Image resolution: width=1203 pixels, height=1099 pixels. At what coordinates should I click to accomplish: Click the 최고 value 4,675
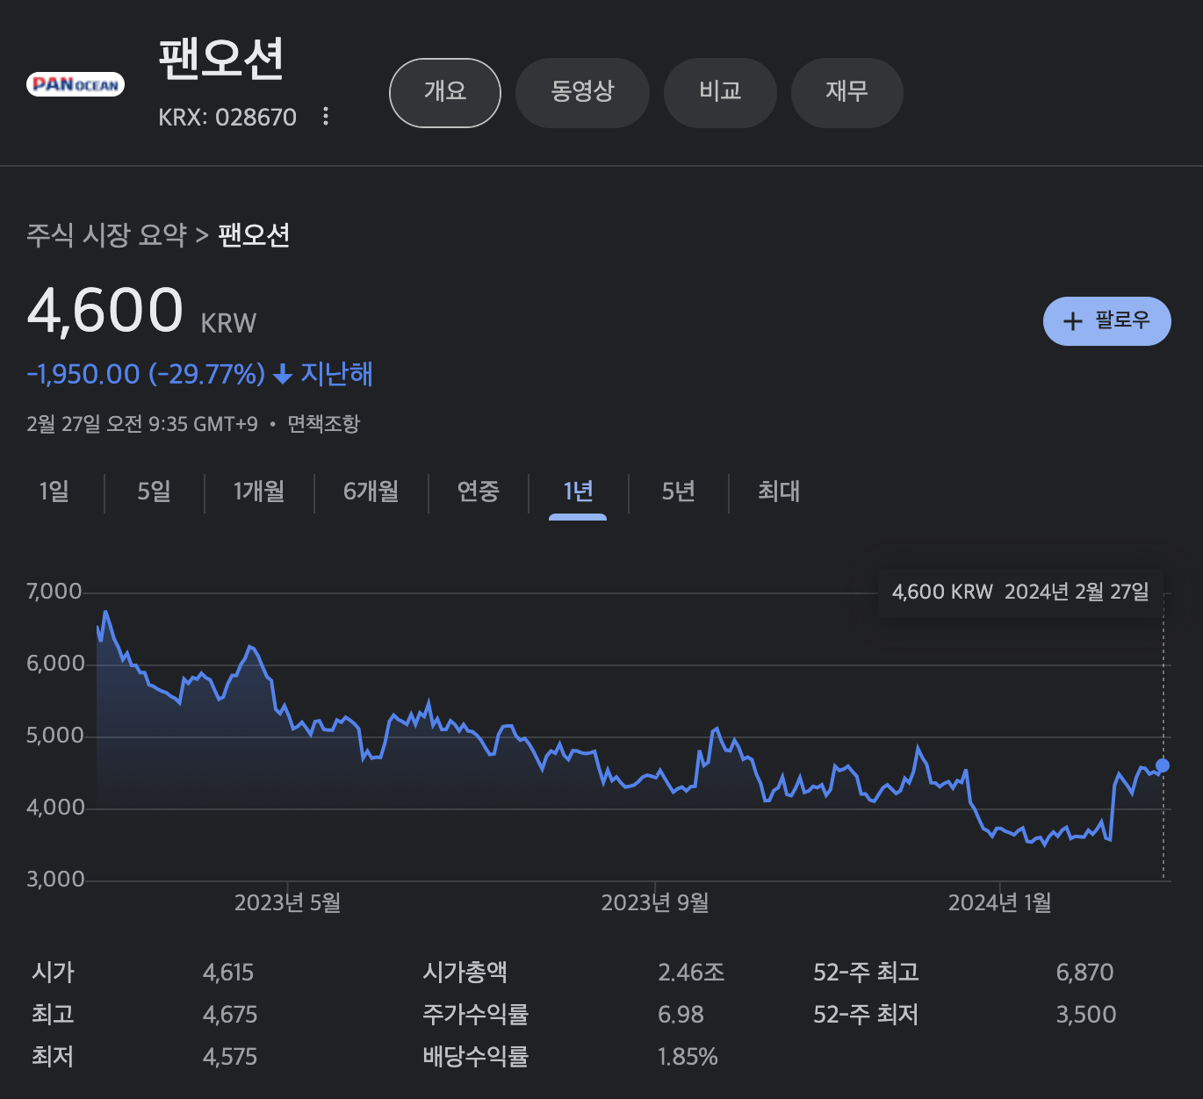point(230,1015)
